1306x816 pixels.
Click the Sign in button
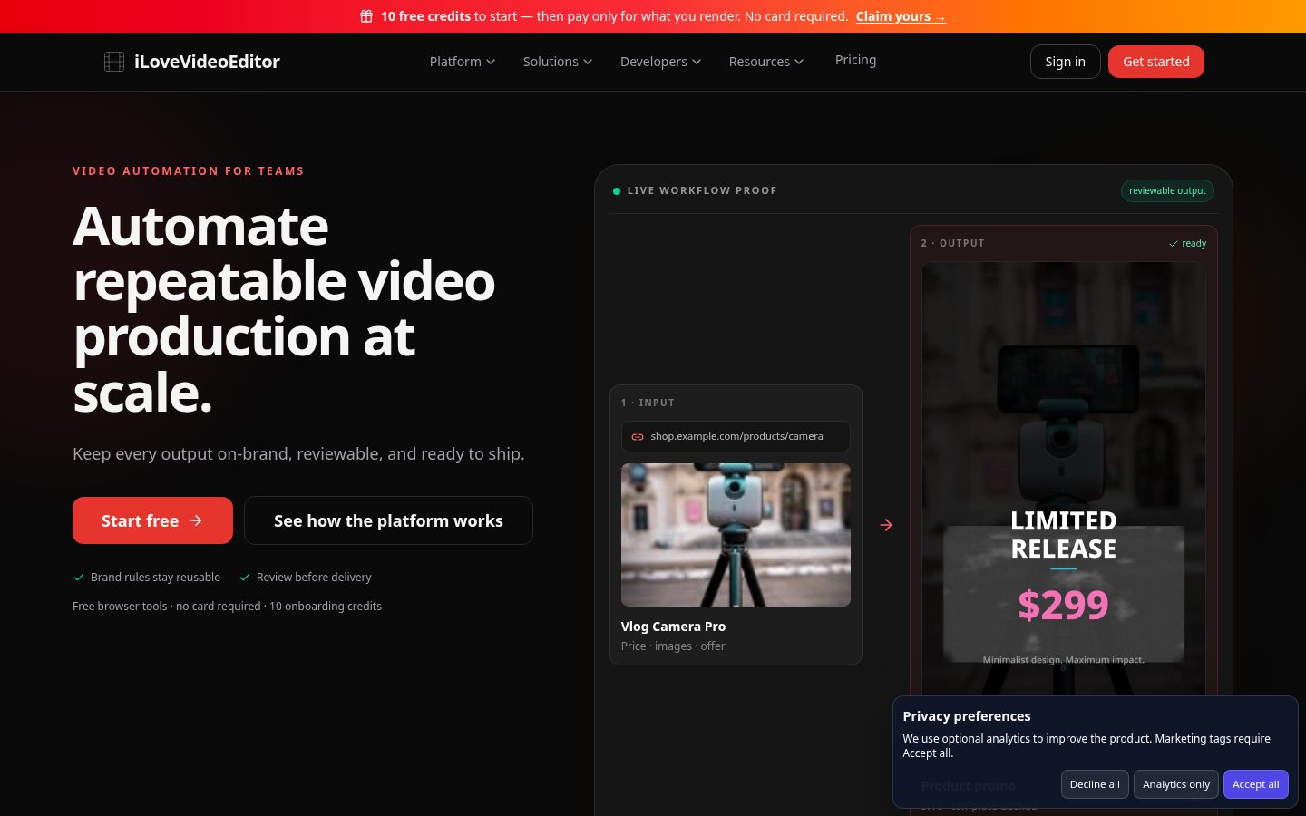[x=1066, y=62]
